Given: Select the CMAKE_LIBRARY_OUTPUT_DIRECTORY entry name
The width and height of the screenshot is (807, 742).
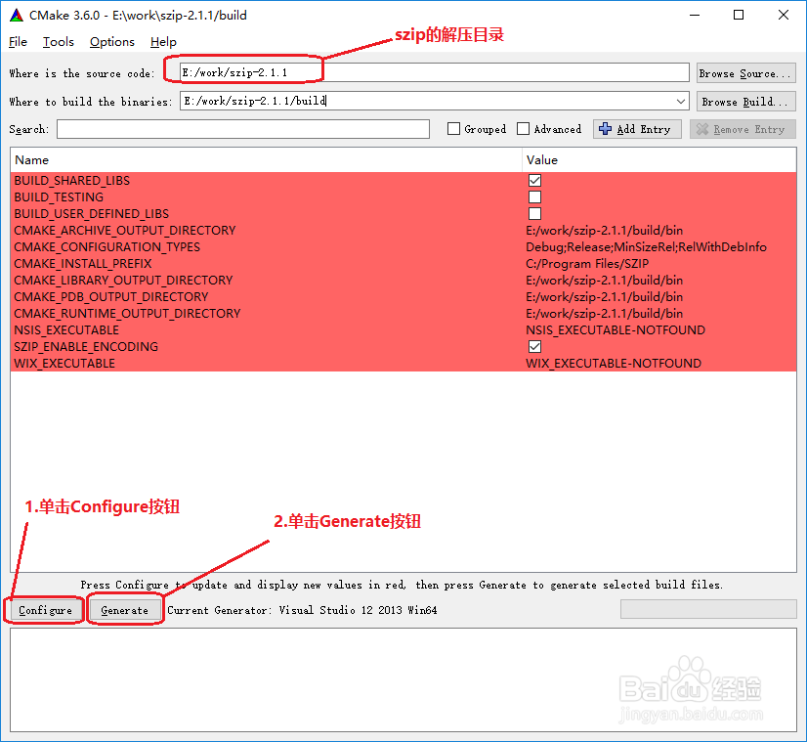Looking at the screenshot, I should 123,281.
